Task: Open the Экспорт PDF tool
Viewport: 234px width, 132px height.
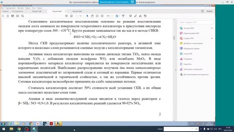Action: (189, 28)
